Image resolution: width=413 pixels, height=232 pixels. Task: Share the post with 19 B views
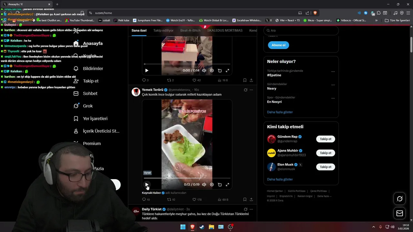[x=251, y=80]
